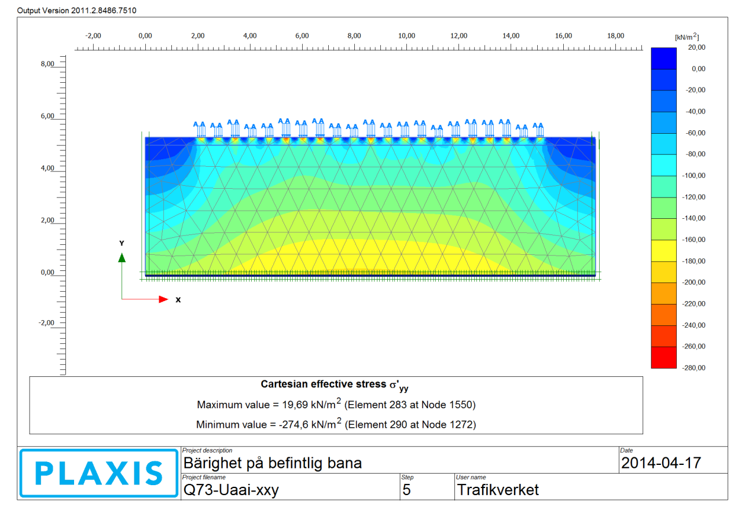Click the vertical ruler label 4,00
The width and height of the screenshot is (745, 517).
[x=47, y=168]
